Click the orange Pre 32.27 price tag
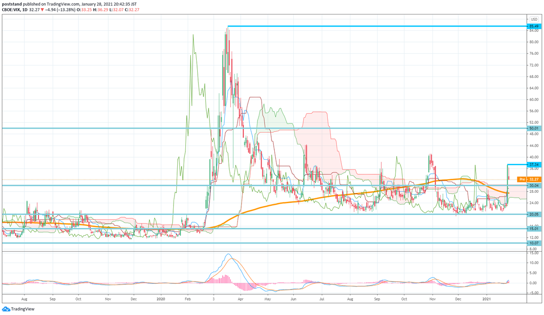 point(528,179)
